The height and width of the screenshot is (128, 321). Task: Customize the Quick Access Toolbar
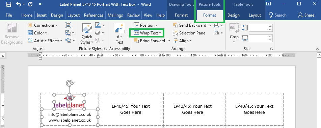[x=40, y=4]
